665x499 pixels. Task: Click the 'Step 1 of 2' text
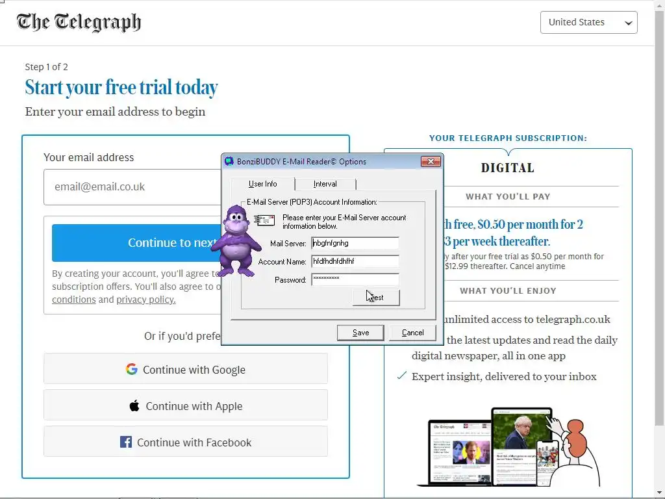coord(47,67)
